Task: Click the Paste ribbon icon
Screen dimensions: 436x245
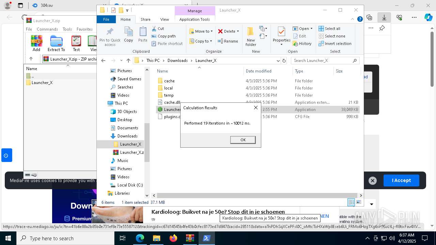Action: click(143, 35)
